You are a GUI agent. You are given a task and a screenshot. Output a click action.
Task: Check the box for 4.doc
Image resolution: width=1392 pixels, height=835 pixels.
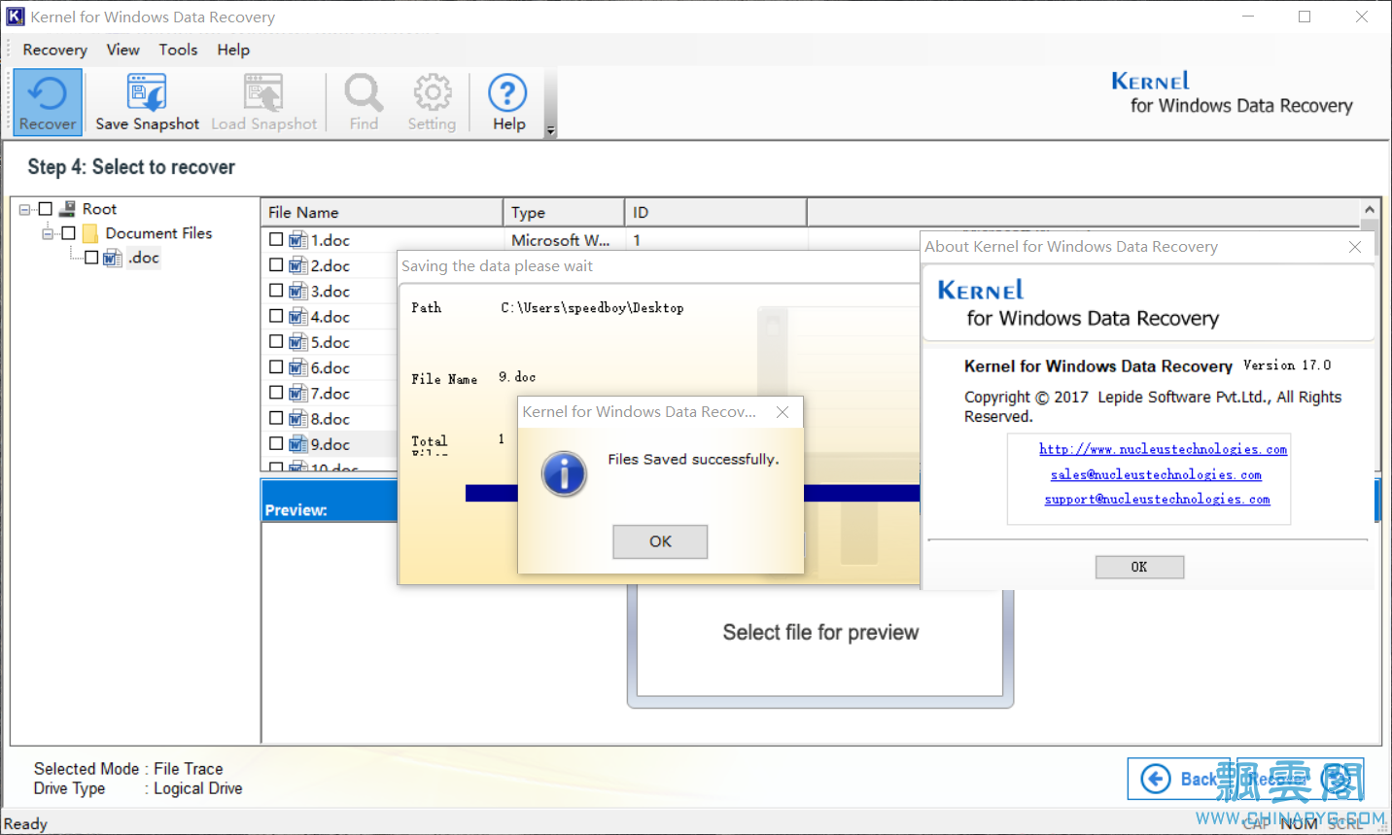276,316
